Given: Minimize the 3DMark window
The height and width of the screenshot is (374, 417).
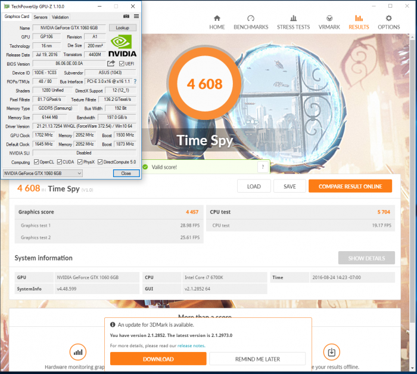Looking at the screenshot, I should pyautogui.click(x=374, y=6).
